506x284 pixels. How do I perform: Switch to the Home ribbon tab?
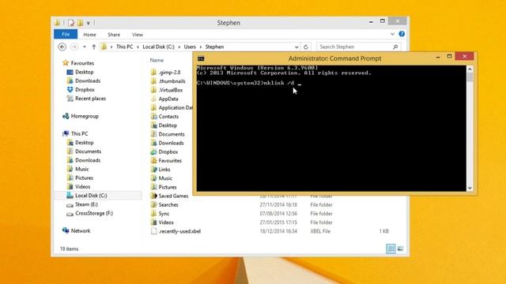tap(89, 35)
